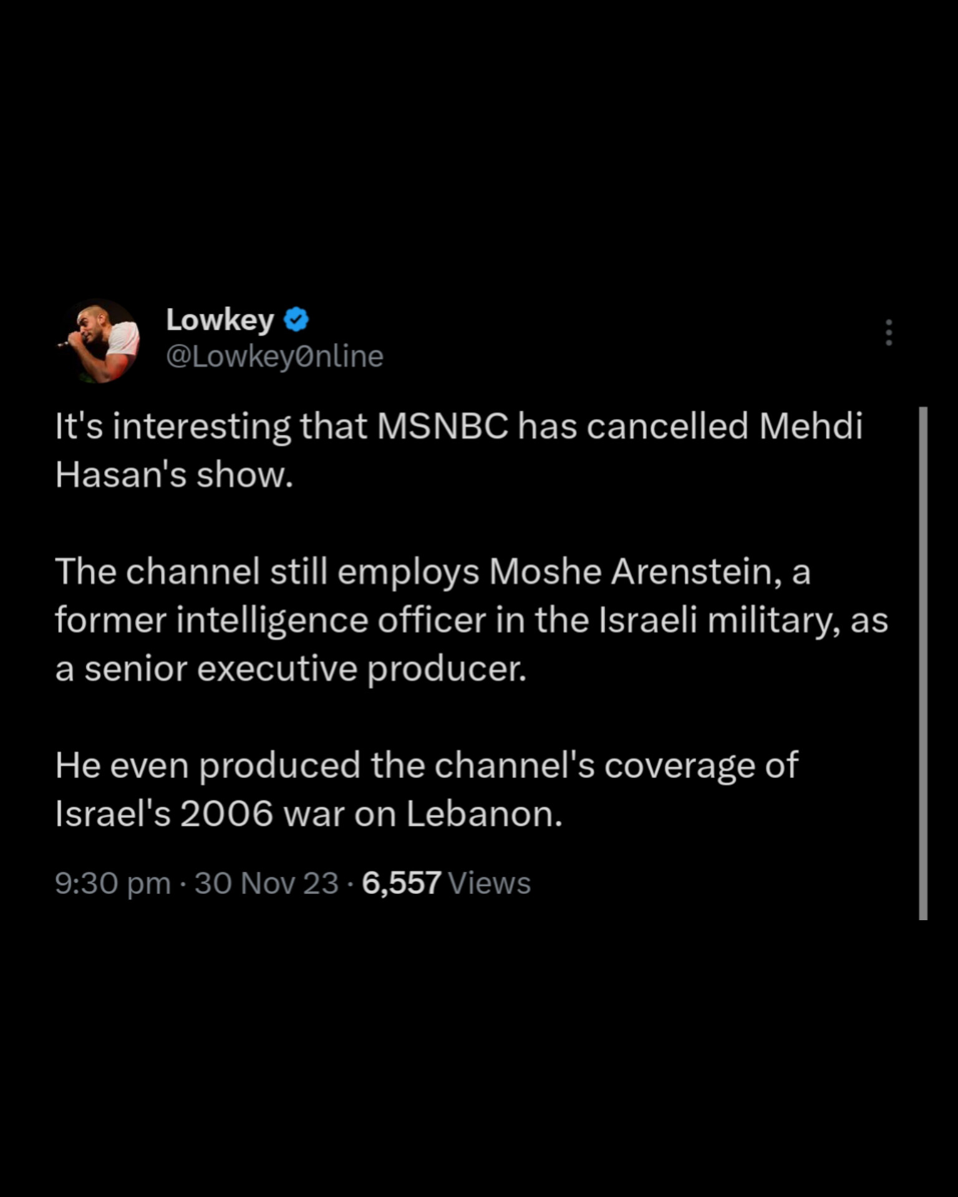Open Lowkey's profile picture

(x=99, y=340)
